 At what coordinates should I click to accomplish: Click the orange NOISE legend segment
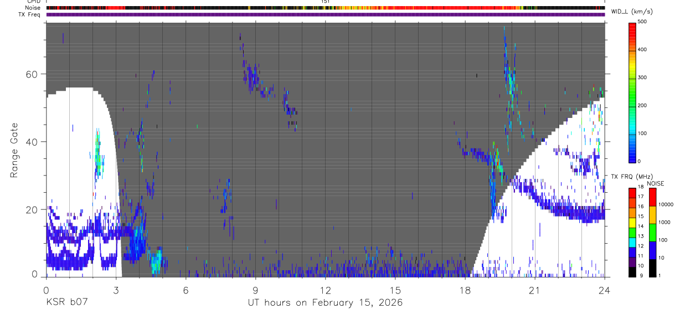(x=652, y=214)
